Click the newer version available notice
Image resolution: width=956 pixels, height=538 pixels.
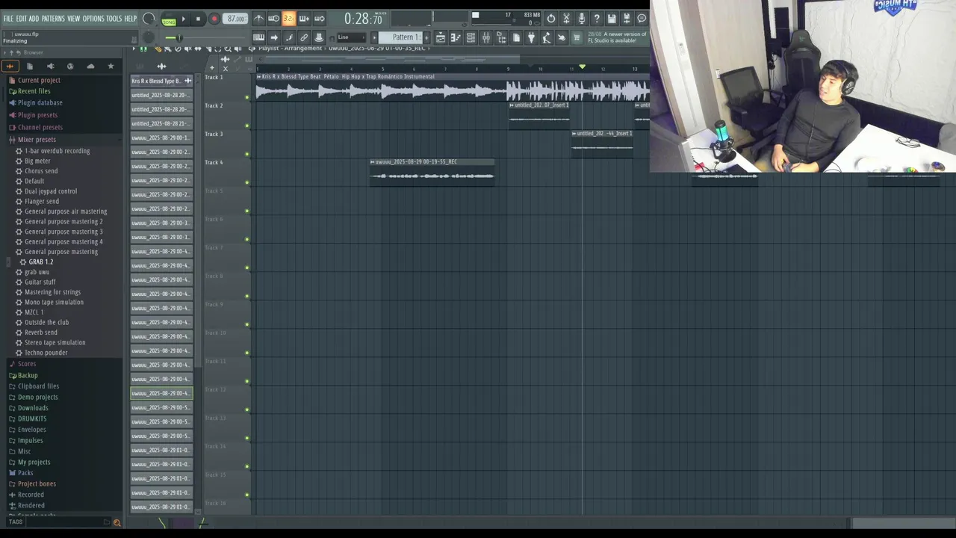[617, 37]
